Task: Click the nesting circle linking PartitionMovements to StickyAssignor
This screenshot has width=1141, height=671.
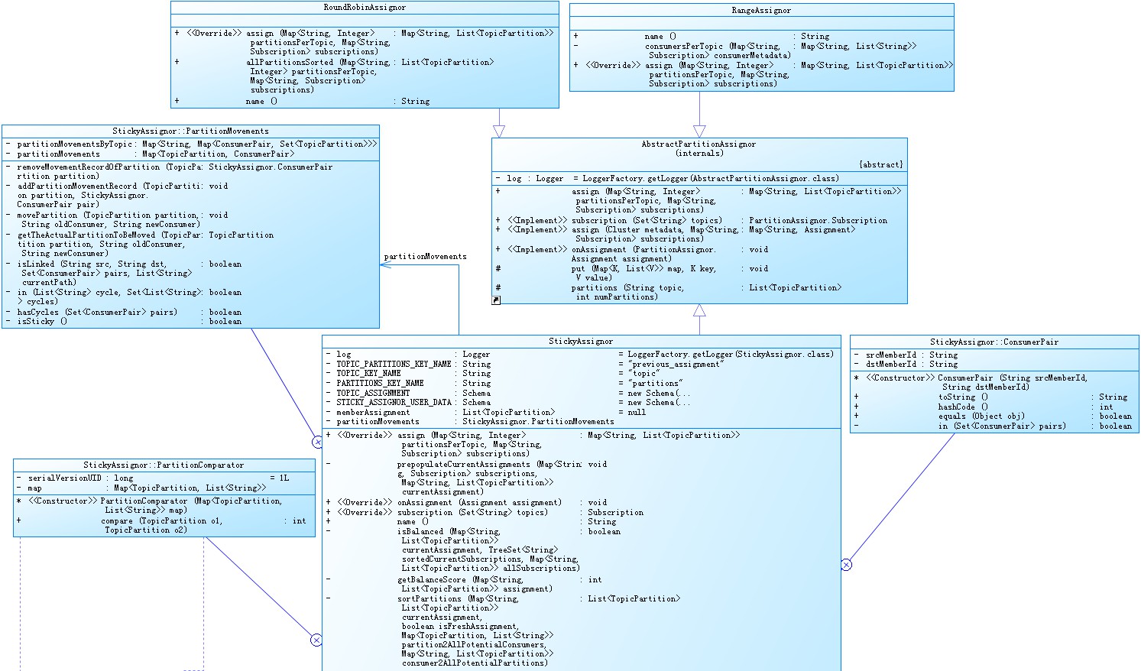Action: [317, 442]
